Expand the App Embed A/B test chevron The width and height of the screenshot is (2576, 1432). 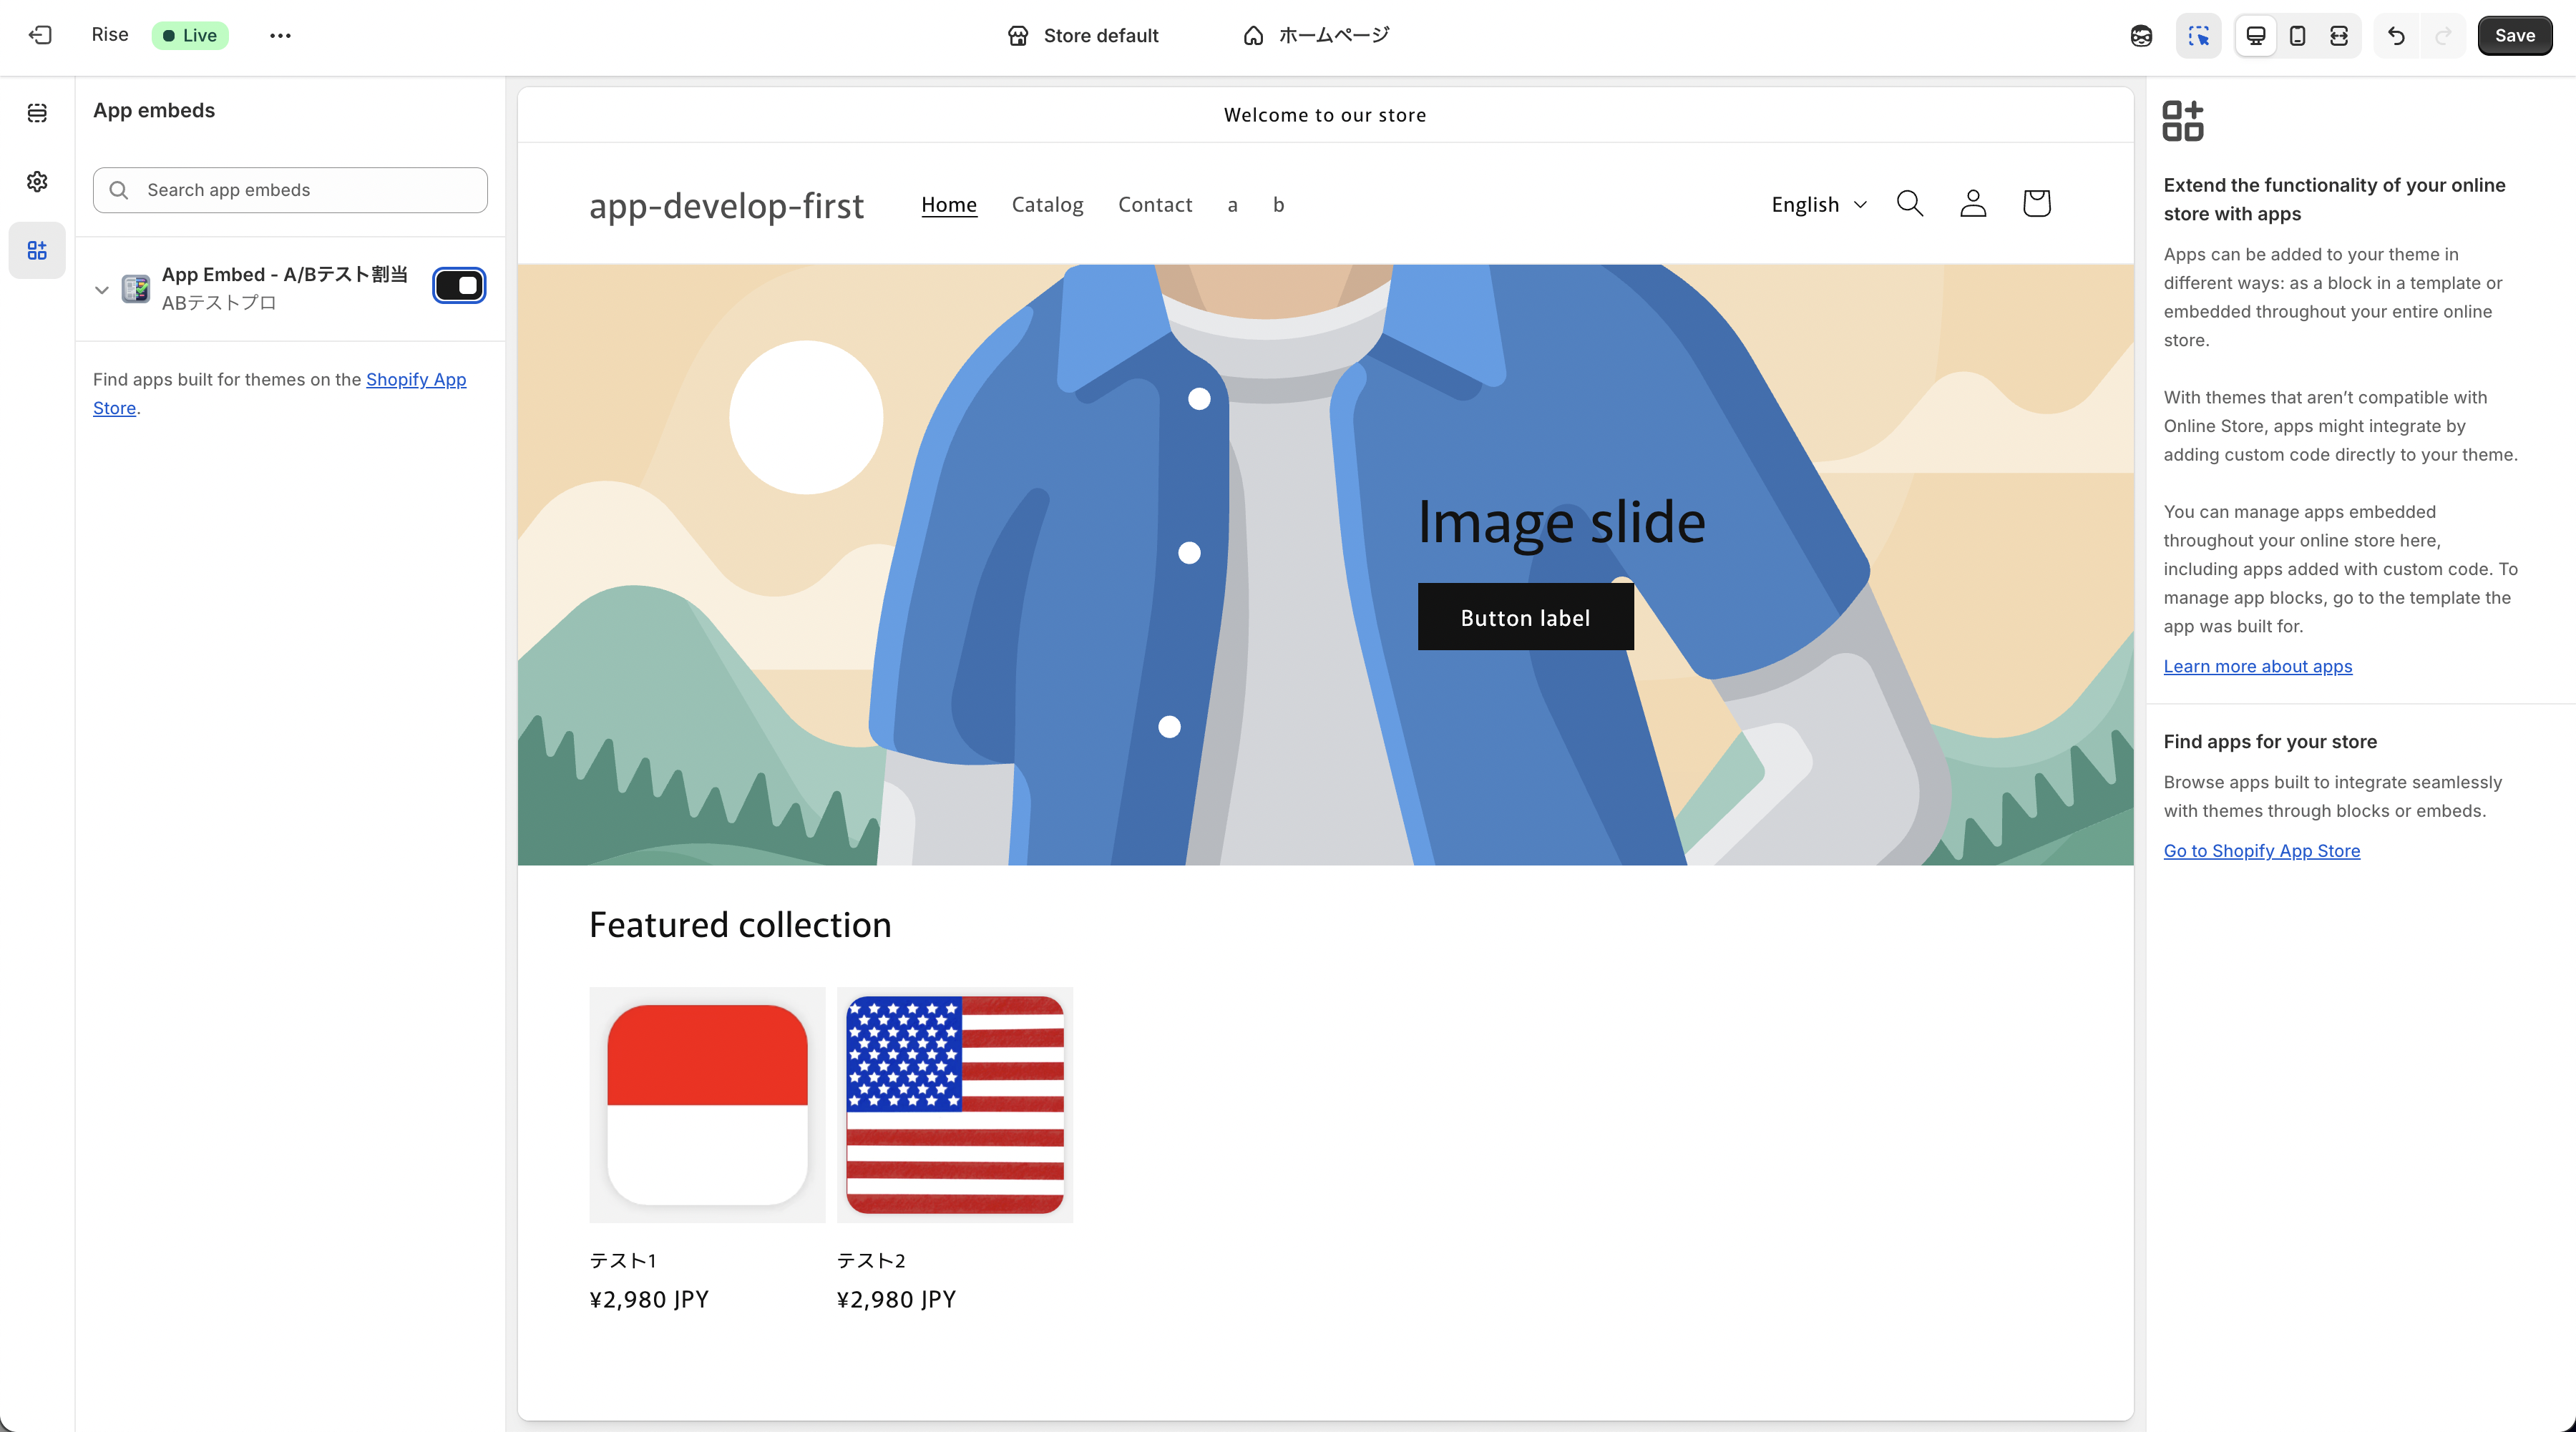tap(101, 290)
